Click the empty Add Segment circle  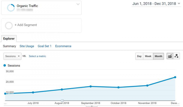(9, 25)
